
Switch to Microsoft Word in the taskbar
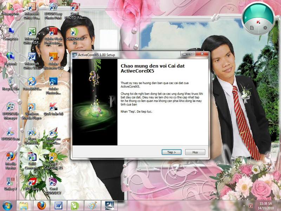(x=58, y=205)
